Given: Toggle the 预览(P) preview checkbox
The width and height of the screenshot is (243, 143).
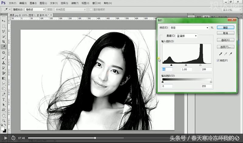Looking at the screenshot, I should (218, 60).
